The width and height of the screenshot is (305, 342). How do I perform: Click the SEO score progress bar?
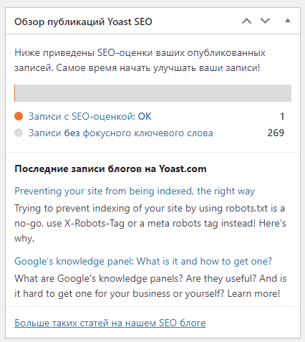point(152,93)
